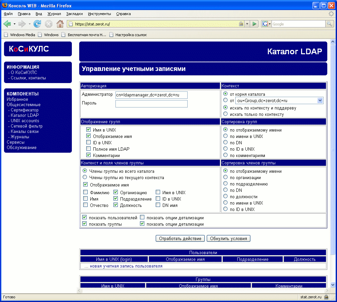Uncheck показать пользователей checkbox
This screenshot has height=302, width=337.
click(x=85, y=217)
